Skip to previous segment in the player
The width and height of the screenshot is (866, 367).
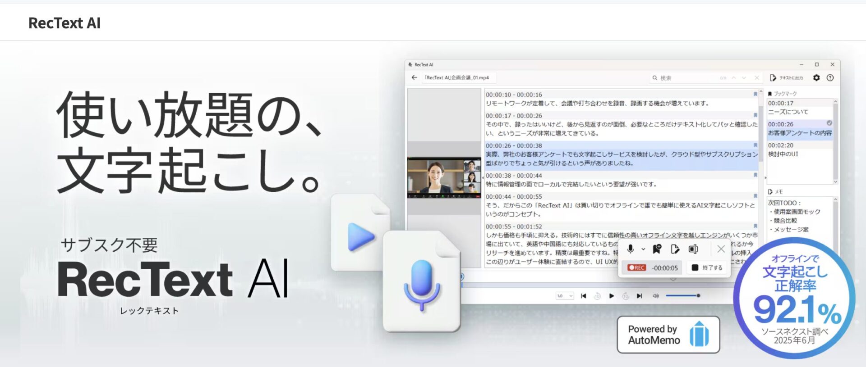(583, 296)
